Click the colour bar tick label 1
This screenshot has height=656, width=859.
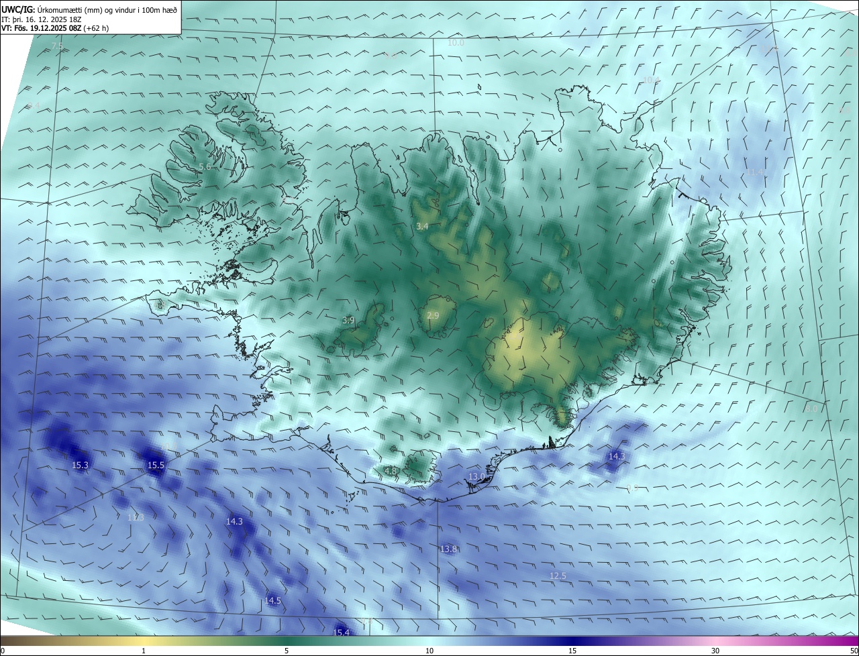click(144, 651)
